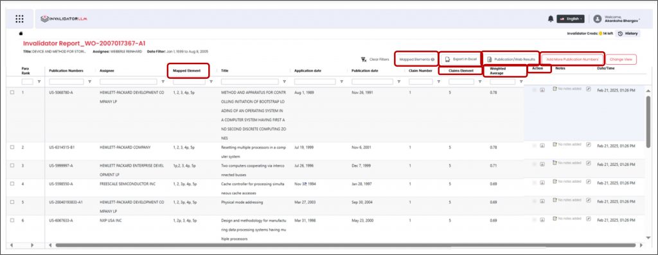Open the English language dropdown

click(x=571, y=19)
